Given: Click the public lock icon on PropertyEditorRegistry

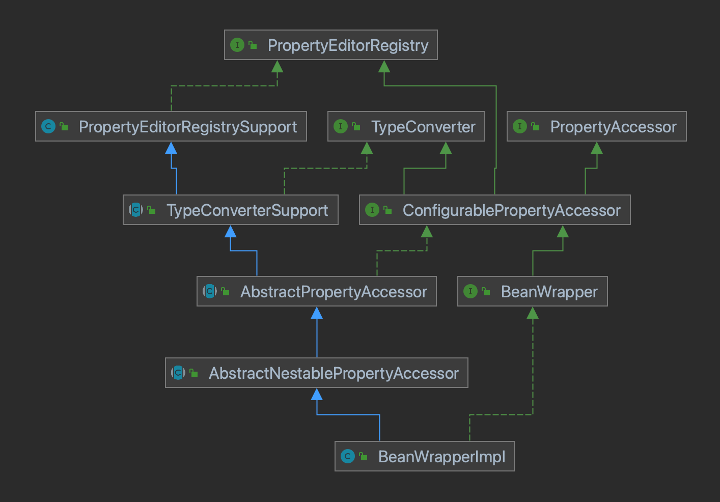Looking at the screenshot, I should (x=253, y=45).
